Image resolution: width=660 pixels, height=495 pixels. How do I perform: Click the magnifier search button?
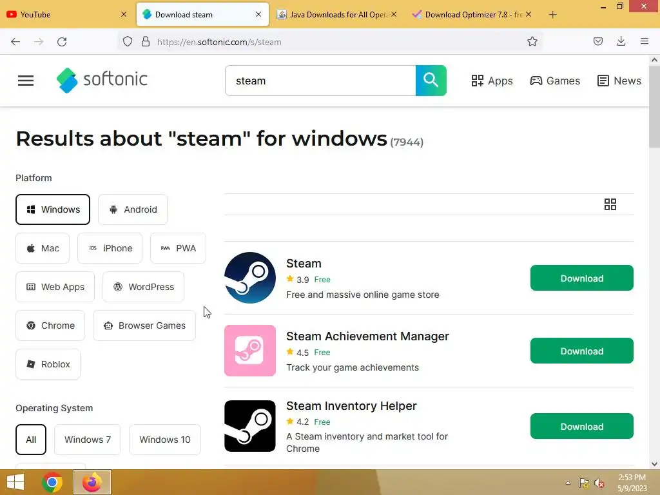[x=431, y=81]
